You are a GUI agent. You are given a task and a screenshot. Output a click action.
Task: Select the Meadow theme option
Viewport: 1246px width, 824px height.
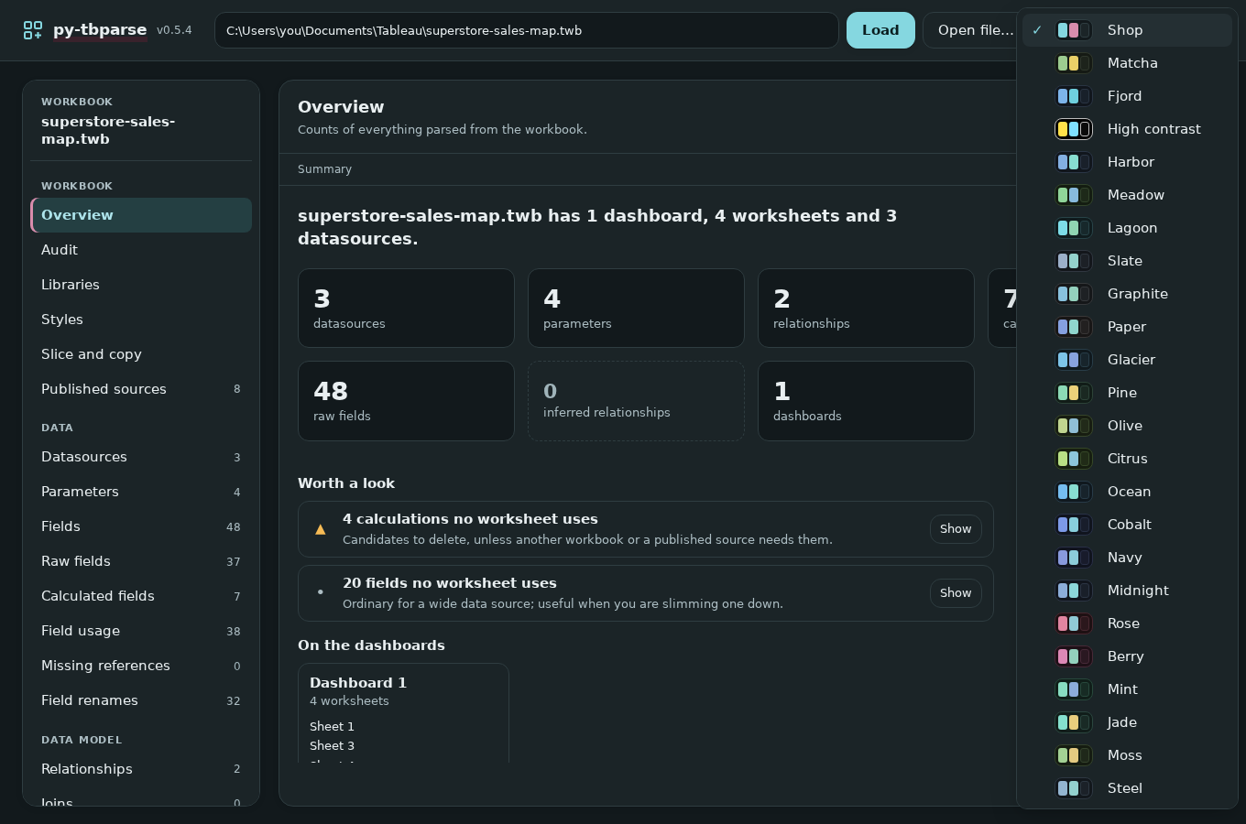pos(1127,195)
